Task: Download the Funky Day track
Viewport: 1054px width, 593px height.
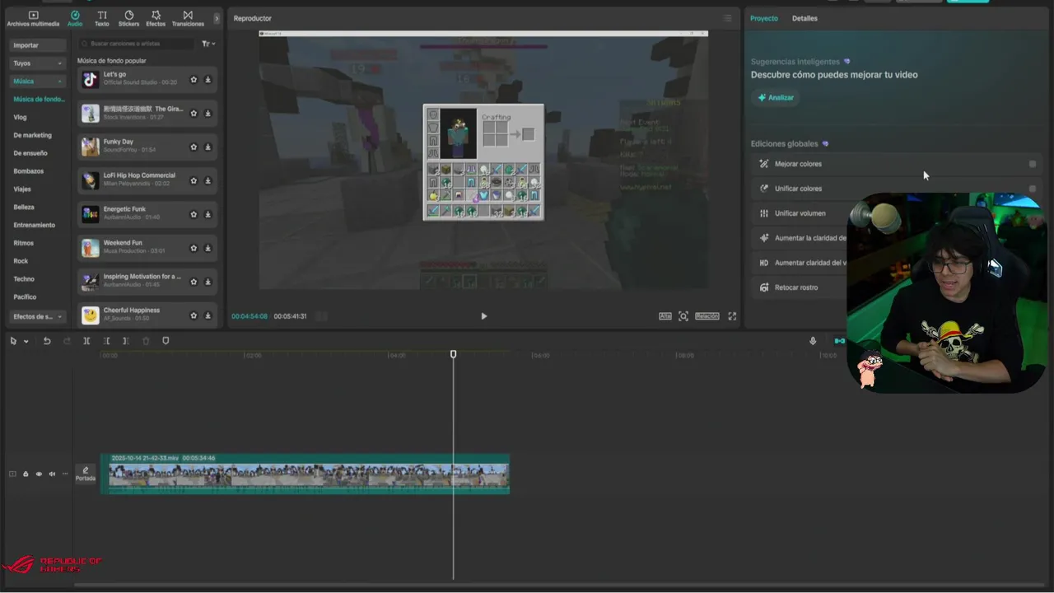Action: pos(208,147)
